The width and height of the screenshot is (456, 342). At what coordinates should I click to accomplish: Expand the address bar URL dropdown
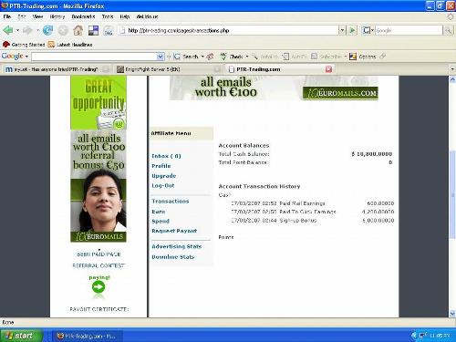click(342, 30)
